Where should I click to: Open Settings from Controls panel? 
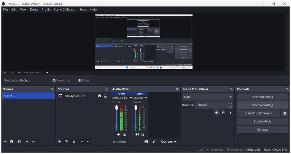point(262,130)
